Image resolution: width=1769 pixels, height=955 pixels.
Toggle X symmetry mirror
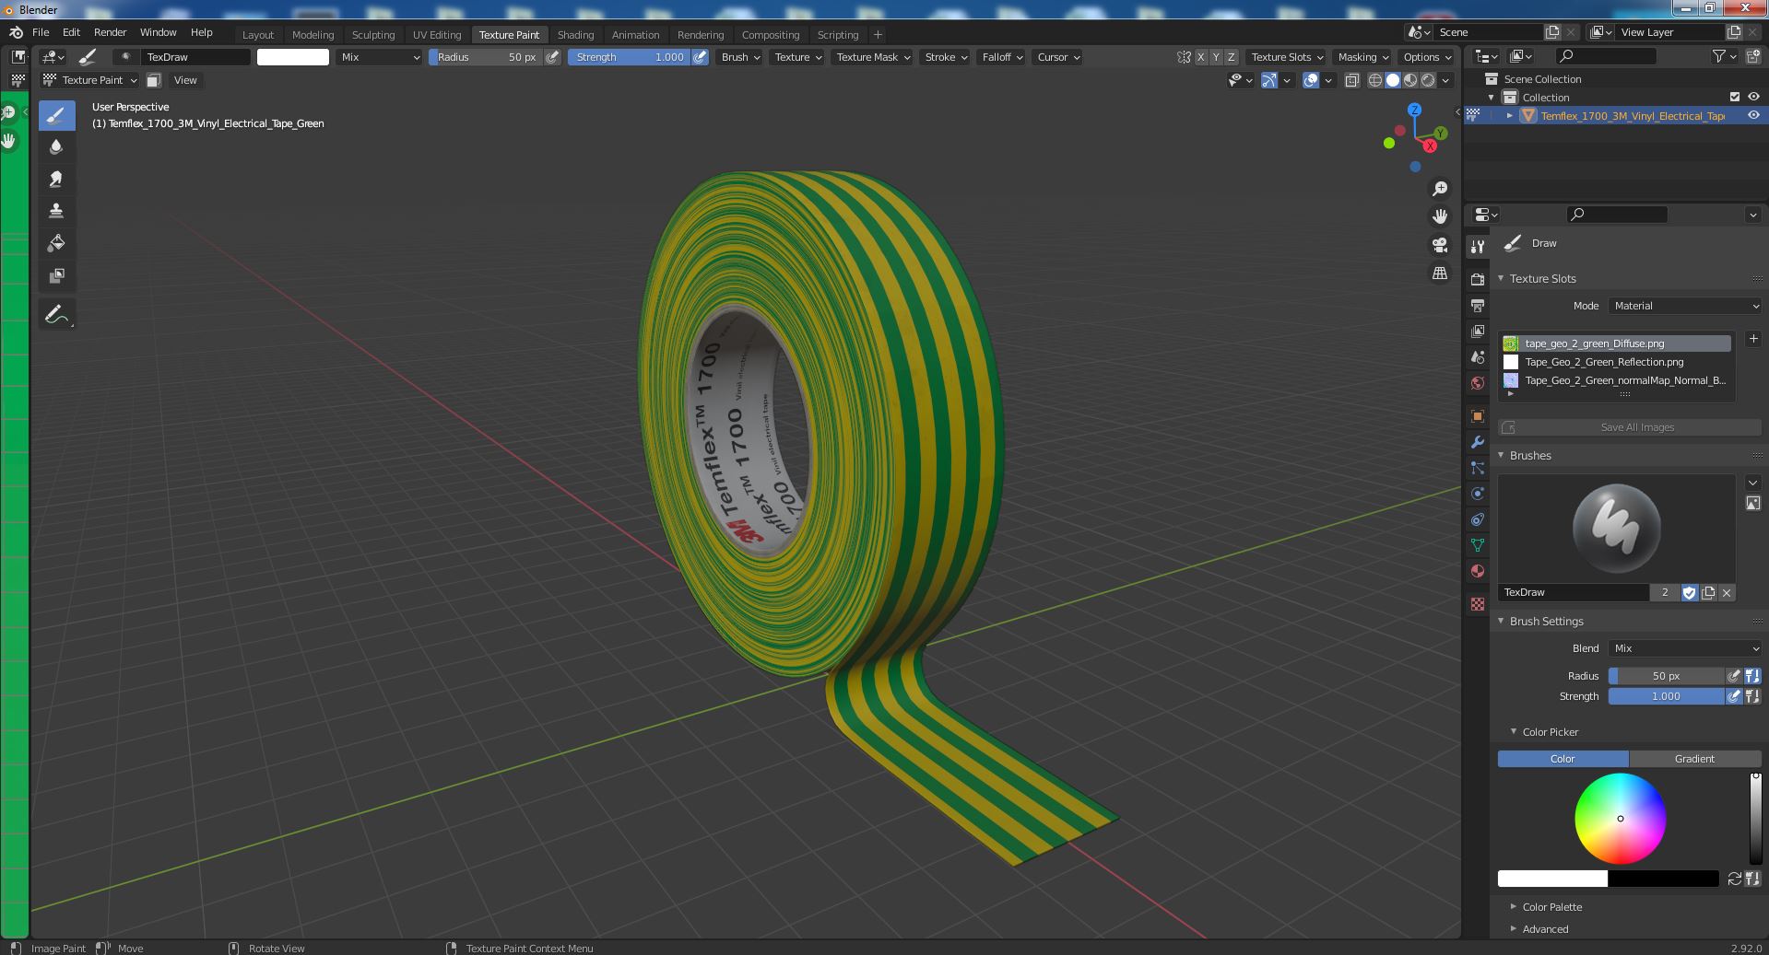(1200, 57)
